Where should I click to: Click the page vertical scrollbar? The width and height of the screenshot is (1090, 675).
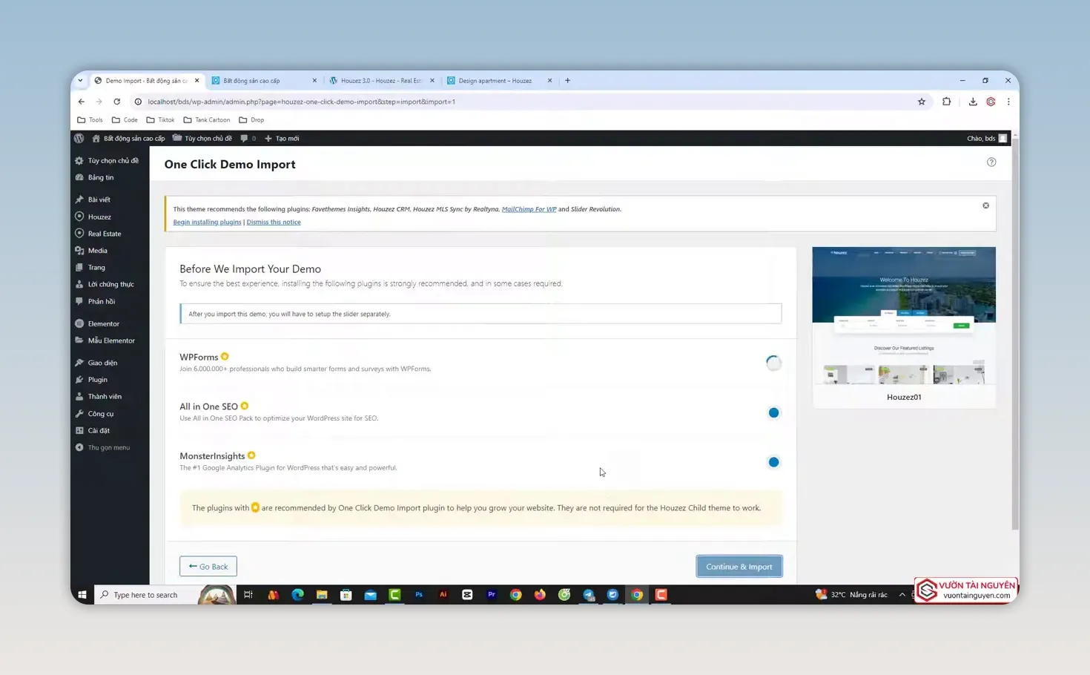[1015, 334]
